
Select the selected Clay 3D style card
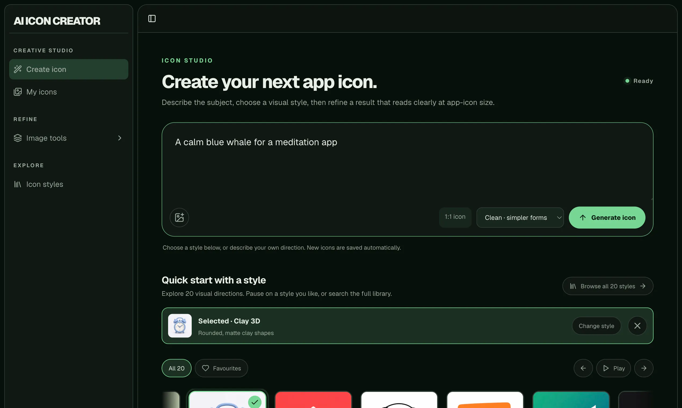227,400
